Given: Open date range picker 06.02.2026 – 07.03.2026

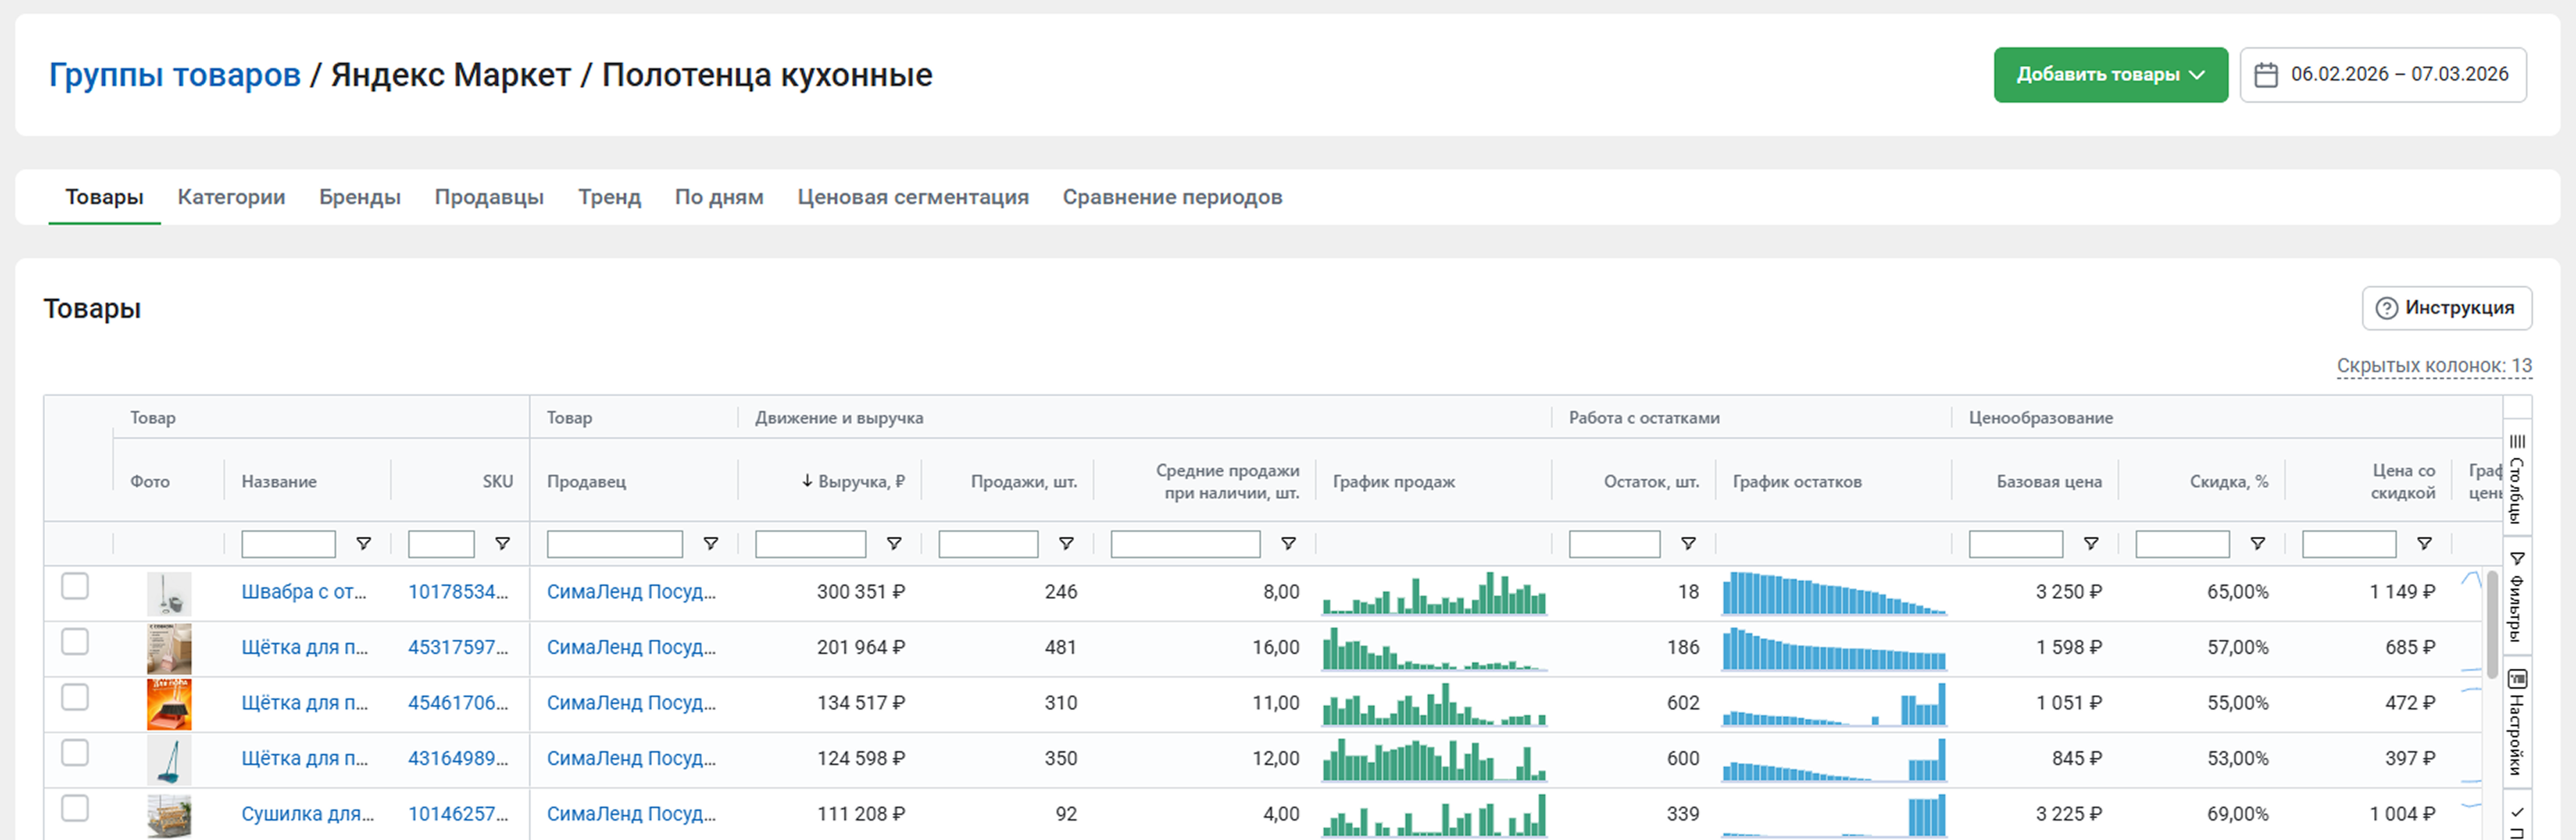Looking at the screenshot, I should (x=2382, y=75).
